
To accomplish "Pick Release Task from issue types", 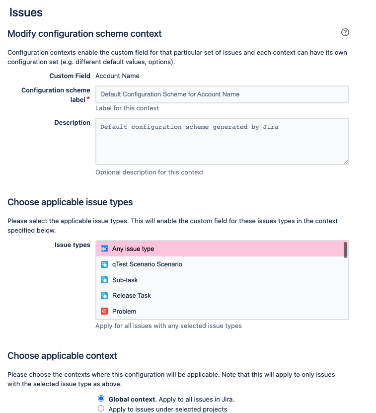I will click(220, 296).
